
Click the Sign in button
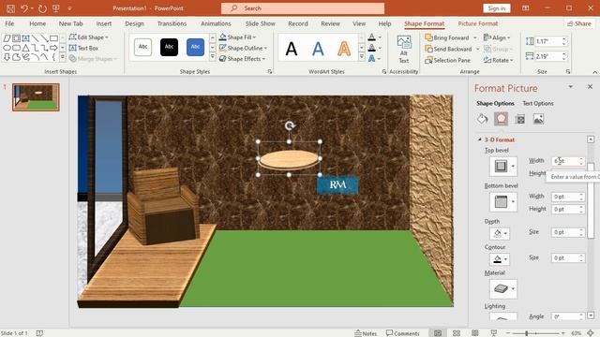click(496, 8)
